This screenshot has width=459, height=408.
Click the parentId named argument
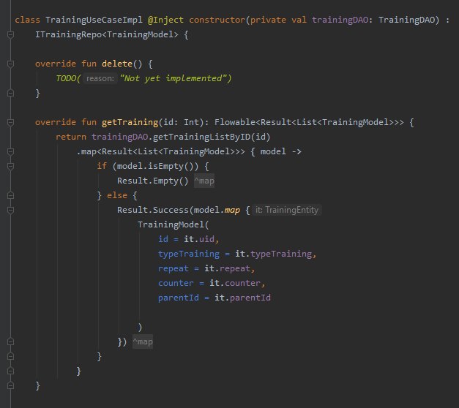[179, 298]
